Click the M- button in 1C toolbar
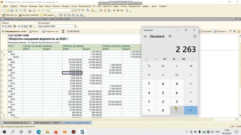Screen dimensions: 241x135 click(122, 10)
